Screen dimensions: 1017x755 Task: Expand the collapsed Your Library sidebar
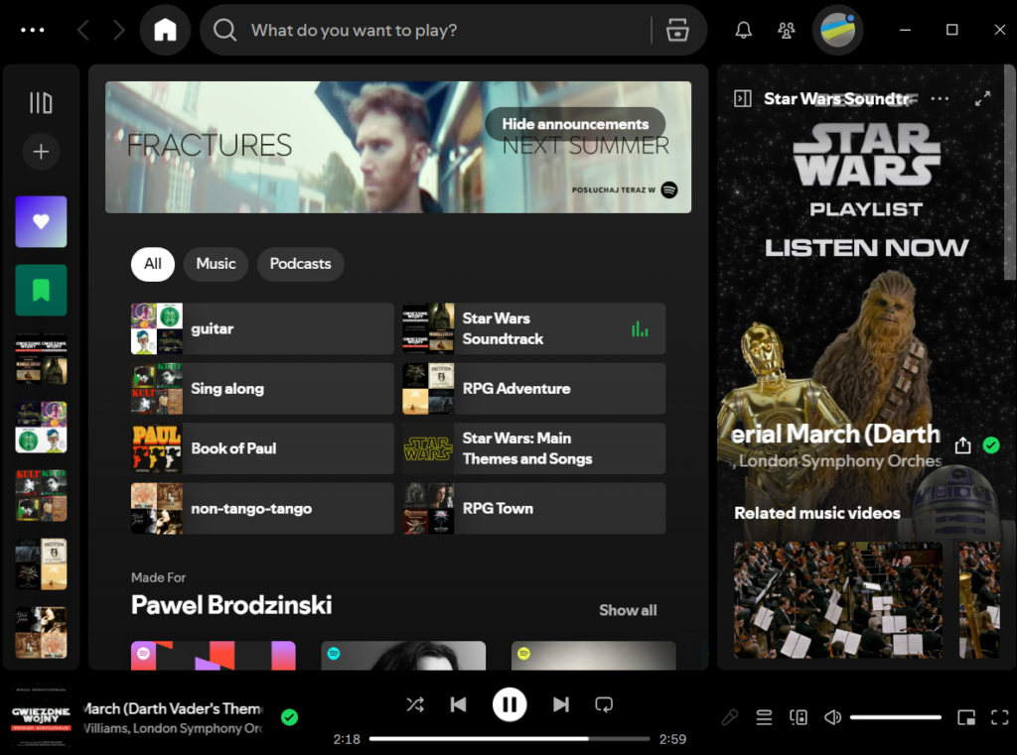[41, 102]
